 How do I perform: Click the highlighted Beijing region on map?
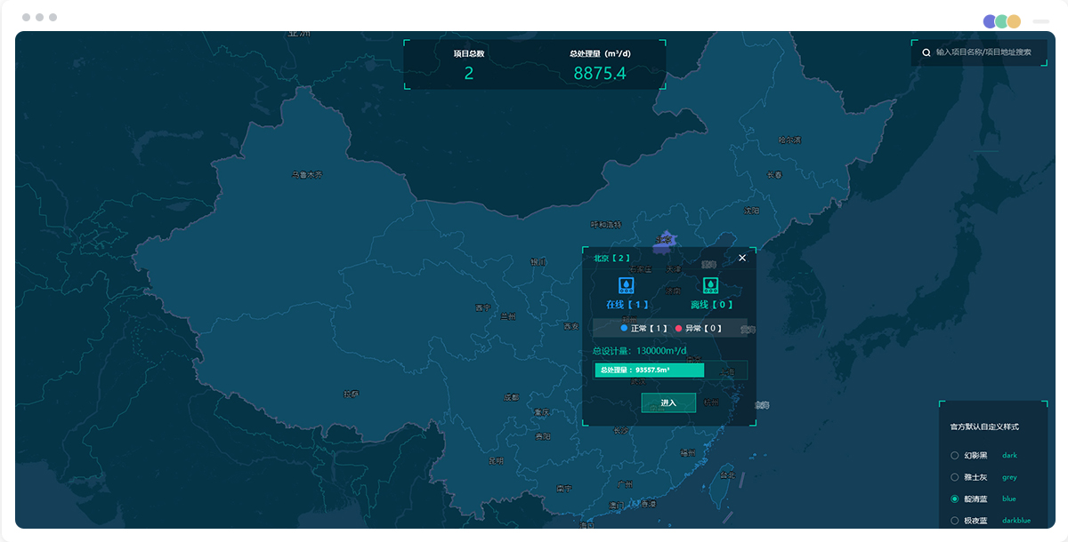[x=664, y=240]
